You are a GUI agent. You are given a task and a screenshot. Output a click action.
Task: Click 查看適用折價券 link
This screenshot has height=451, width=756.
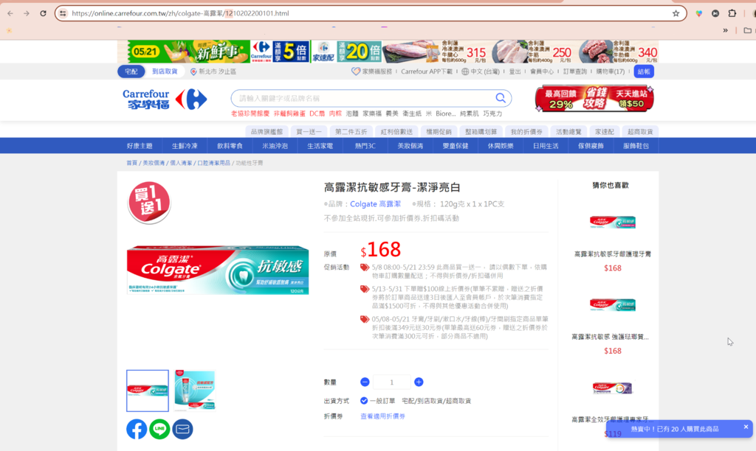click(383, 416)
